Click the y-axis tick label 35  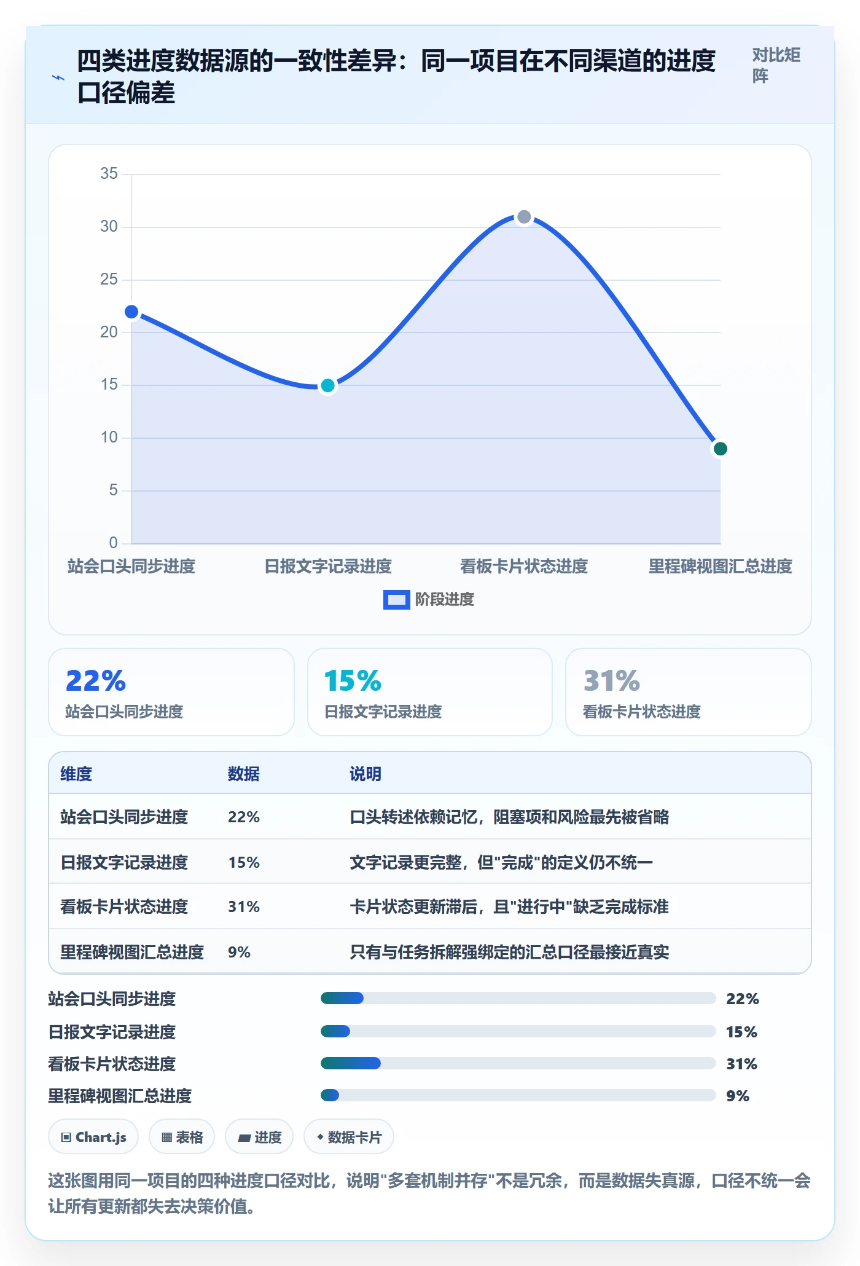[109, 174]
